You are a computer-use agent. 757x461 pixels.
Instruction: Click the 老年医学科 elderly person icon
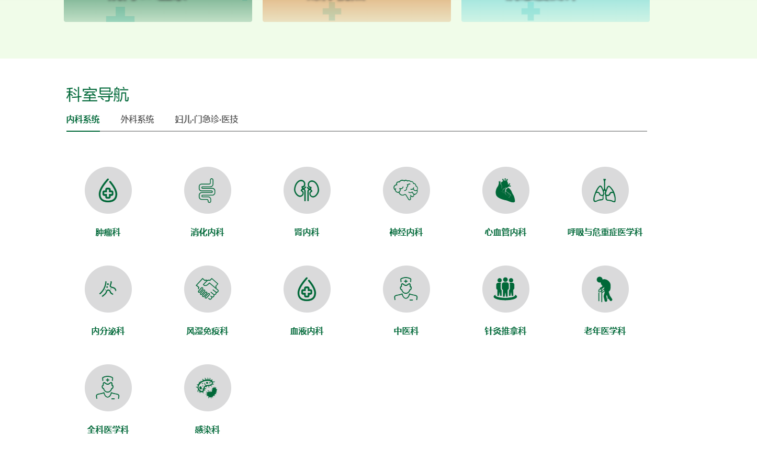coord(605,289)
